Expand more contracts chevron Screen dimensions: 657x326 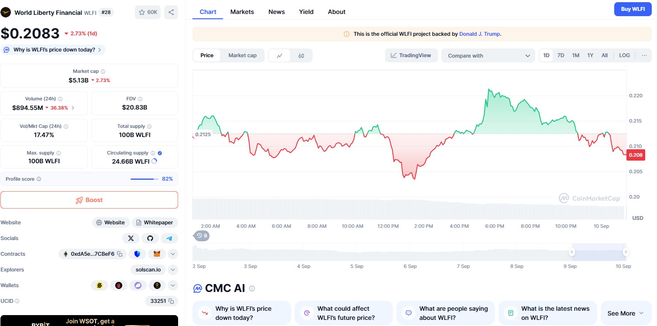click(x=173, y=254)
